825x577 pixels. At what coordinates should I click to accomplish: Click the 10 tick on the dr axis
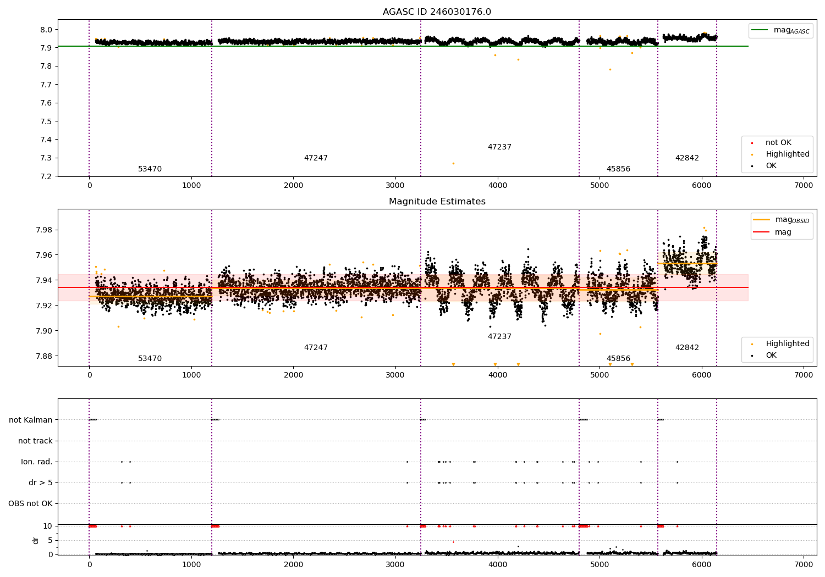point(48,526)
